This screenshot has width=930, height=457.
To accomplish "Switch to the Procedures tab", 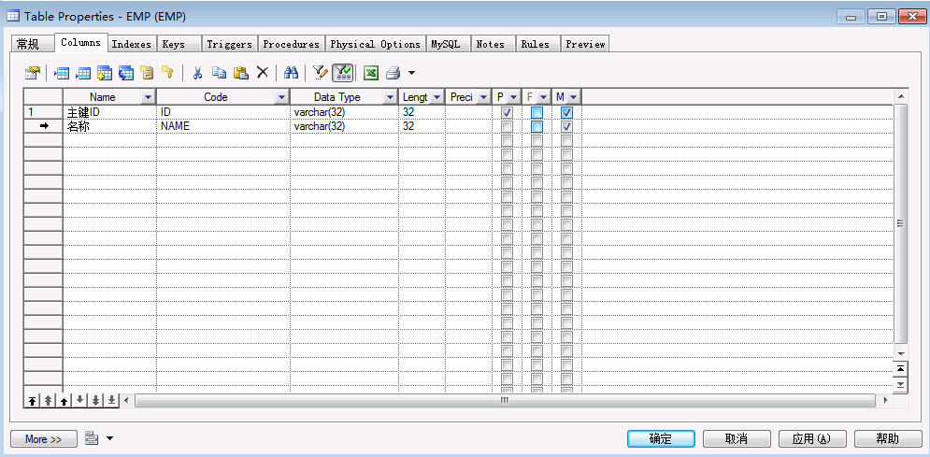I will click(x=292, y=44).
